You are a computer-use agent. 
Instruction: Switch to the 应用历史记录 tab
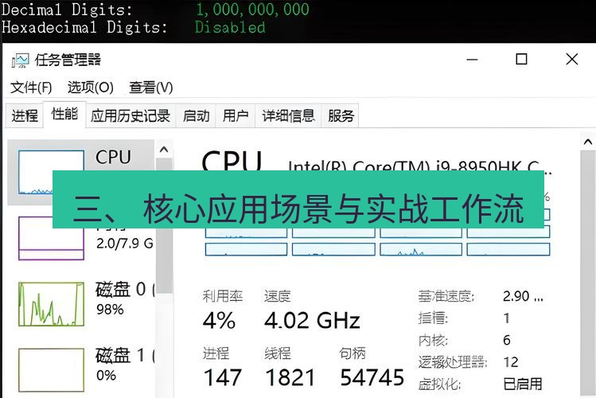pos(130,115)
